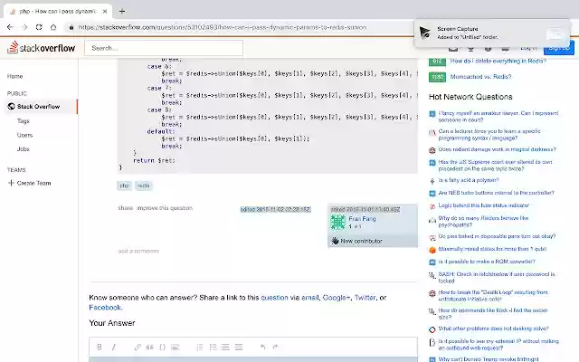Click the site icon beside the hot desking question
Viewport: 579px width, 362px height.
pos(432,329)
